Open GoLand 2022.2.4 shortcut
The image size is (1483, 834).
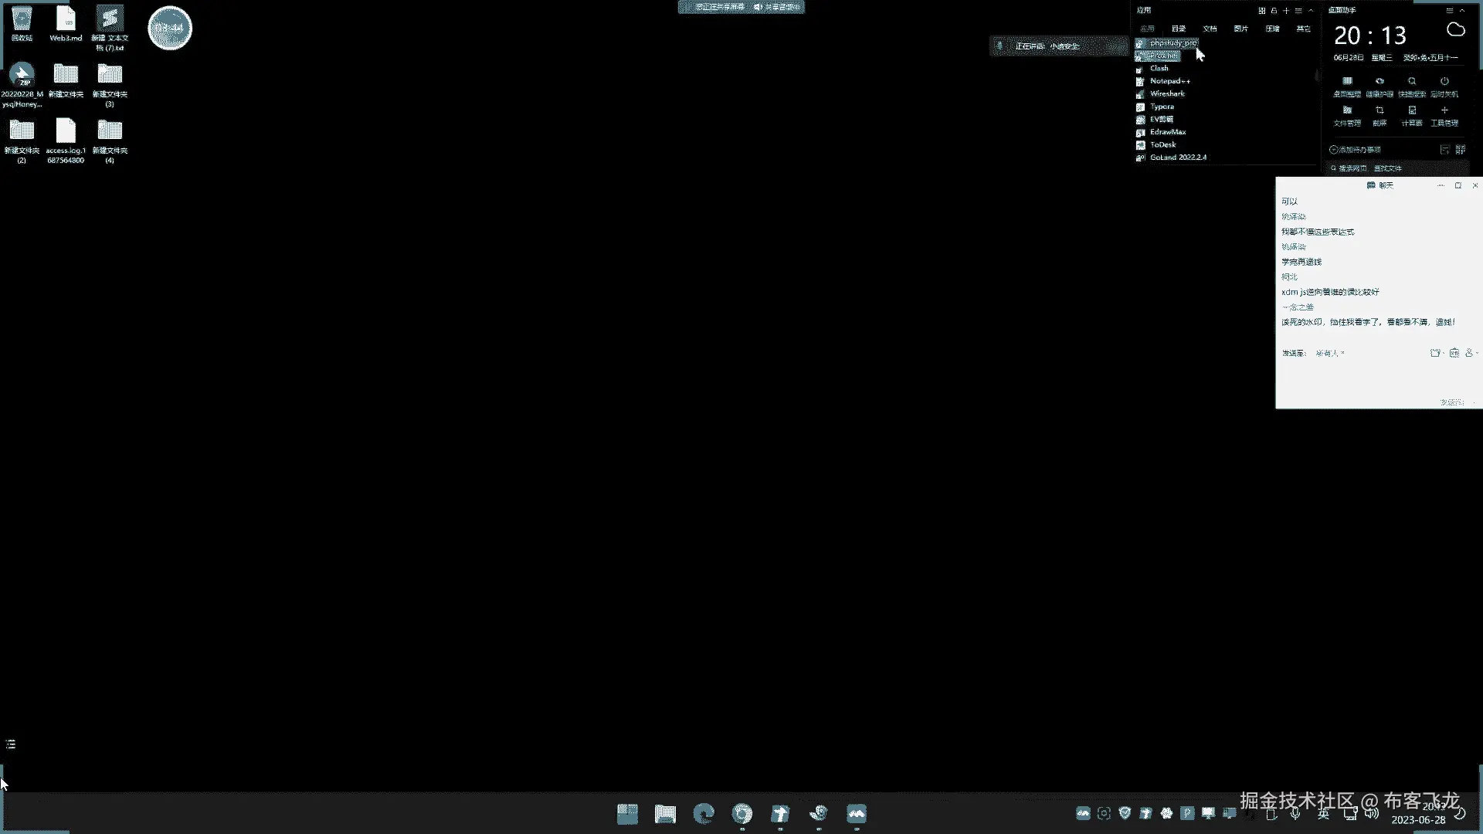click(x=1177, y=158)
